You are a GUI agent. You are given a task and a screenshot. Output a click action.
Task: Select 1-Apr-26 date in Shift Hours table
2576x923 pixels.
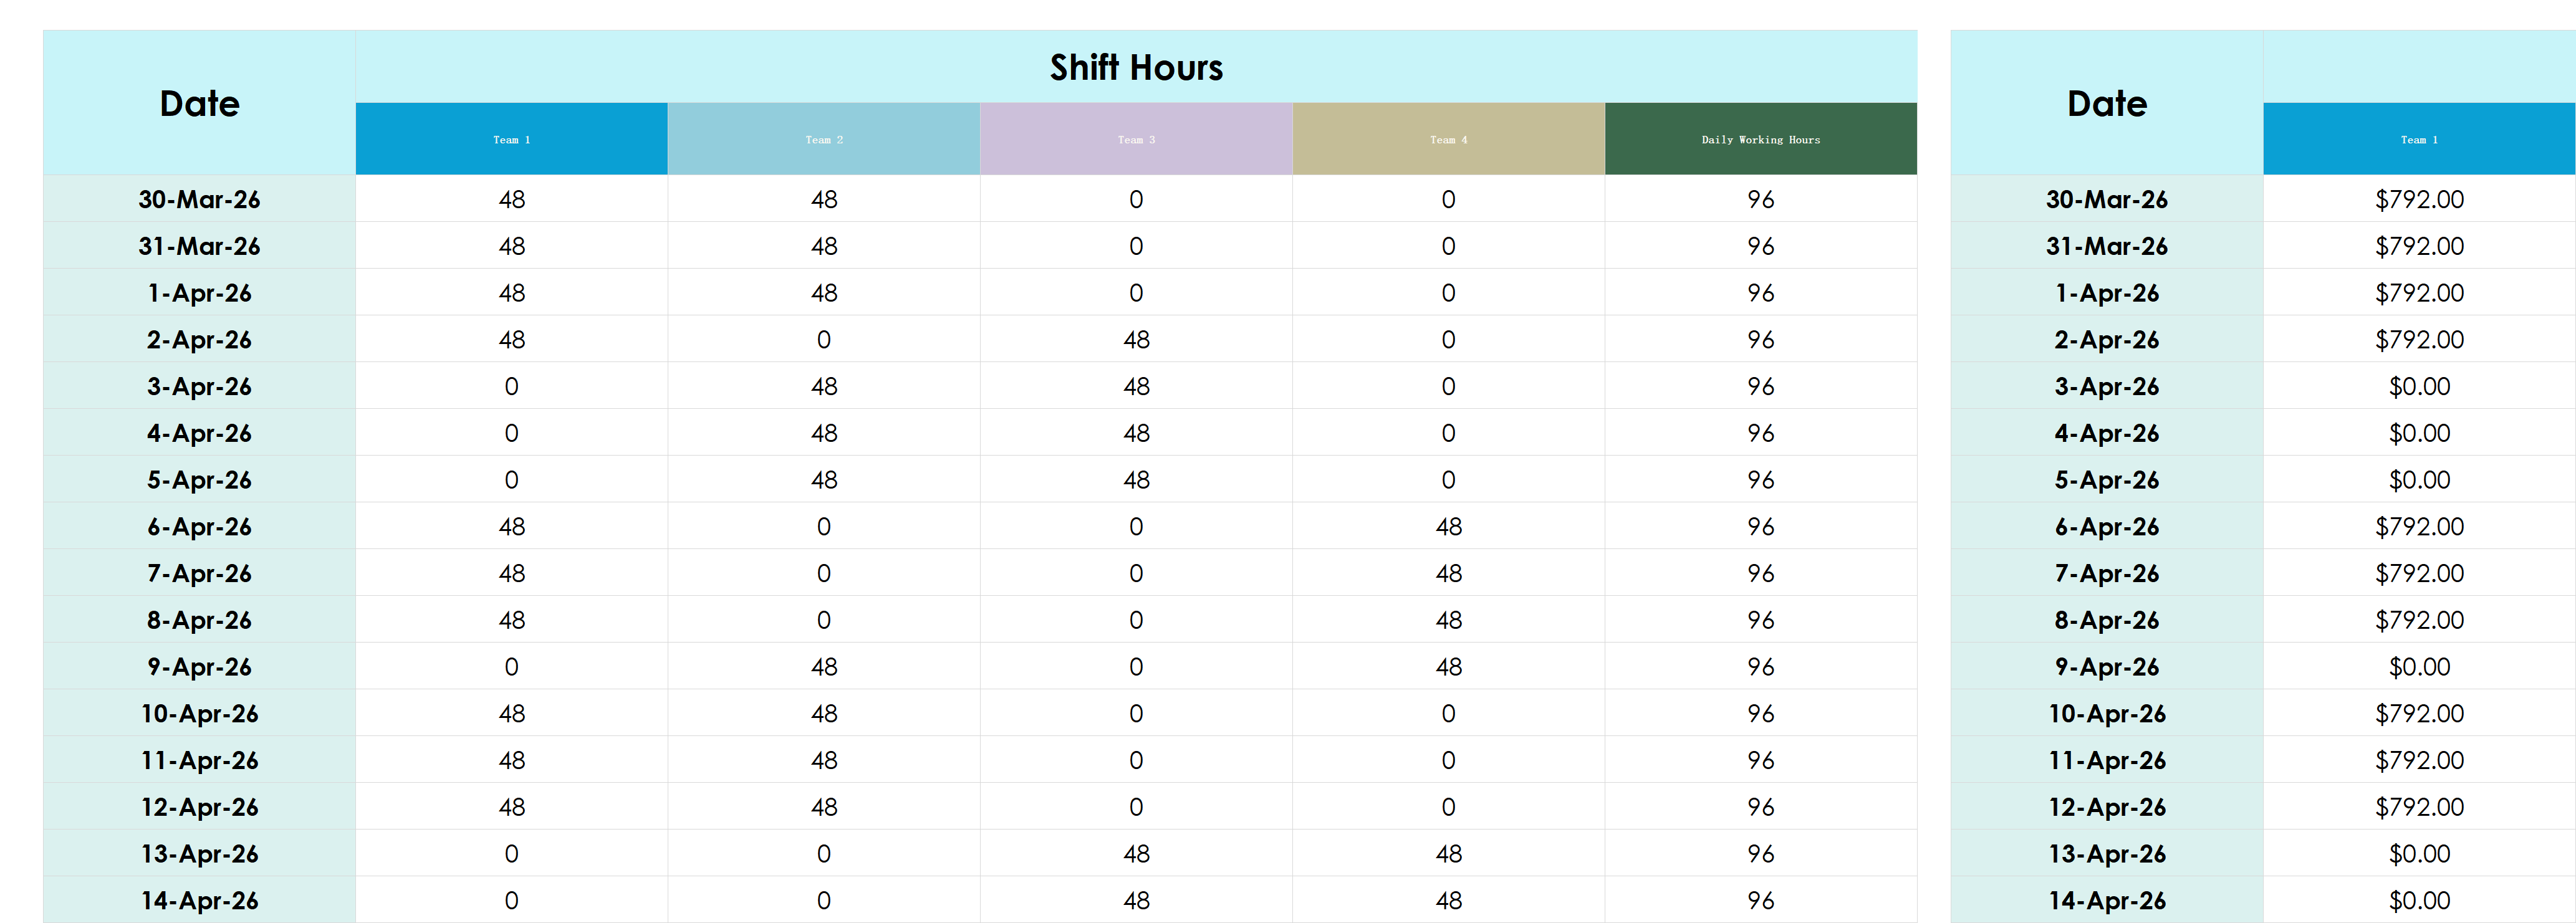click(199, 293)
